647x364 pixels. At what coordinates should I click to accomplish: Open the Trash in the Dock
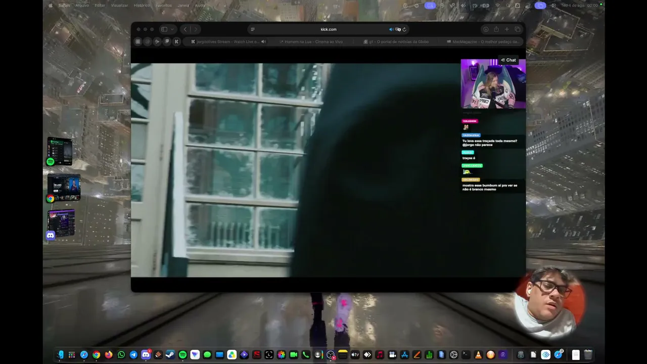point(588,355)
